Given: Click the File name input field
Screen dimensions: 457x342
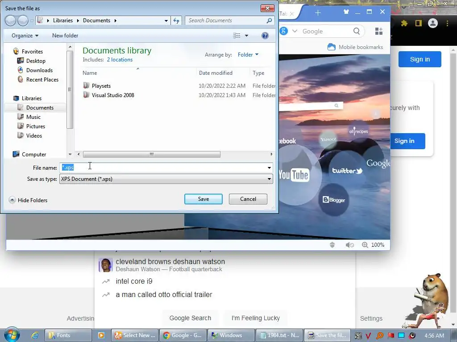Looking at the screenshot, I should [x=162, y=167].
